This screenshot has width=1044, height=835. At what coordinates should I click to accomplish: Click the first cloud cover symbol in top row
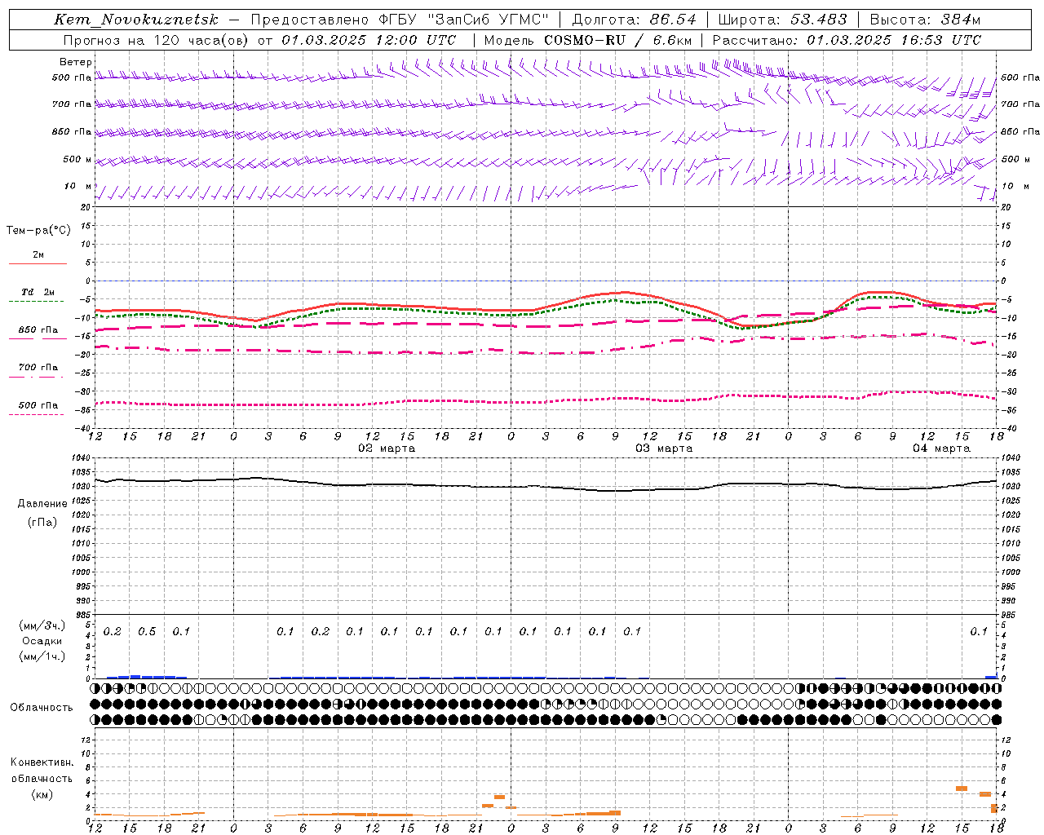click(96, 688)
